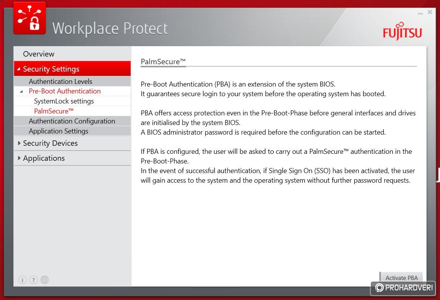
Task: Click the Fujitsu logo
Action: [x=402, y=32]
